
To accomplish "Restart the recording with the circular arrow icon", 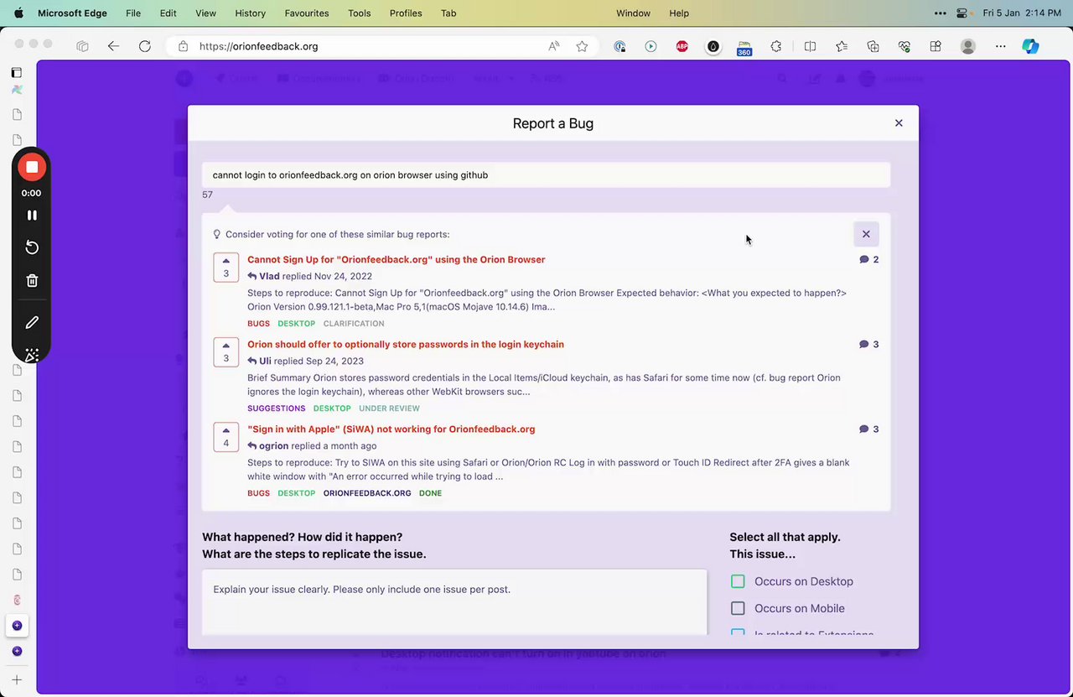I will point(32,247).
